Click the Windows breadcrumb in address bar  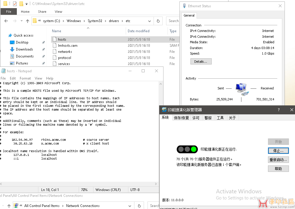pos(74,21)
